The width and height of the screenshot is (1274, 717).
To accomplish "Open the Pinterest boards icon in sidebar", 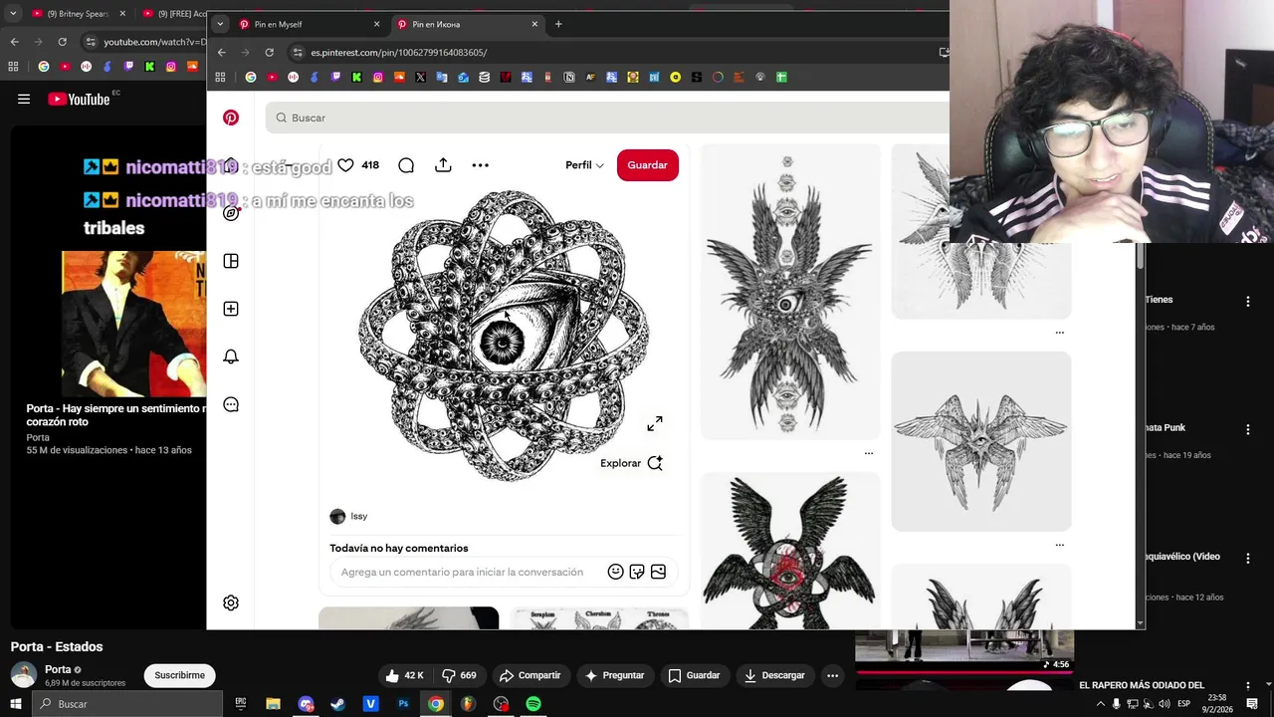I will 231,261.
